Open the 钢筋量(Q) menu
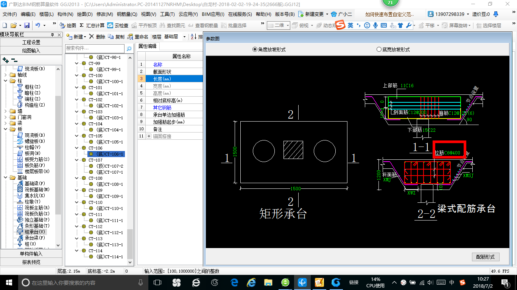 pyautogui.click(x=127, y=14)
